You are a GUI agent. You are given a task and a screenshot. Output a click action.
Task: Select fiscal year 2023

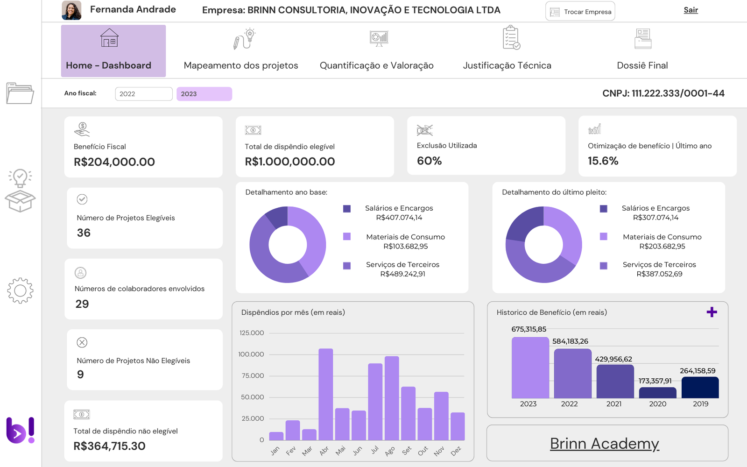204,94
